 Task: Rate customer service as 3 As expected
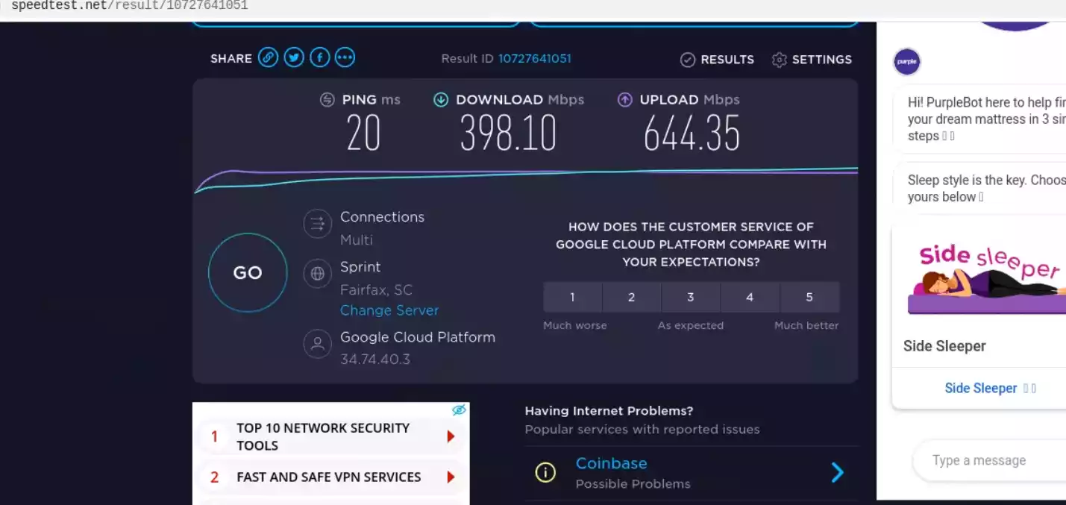pos(691,297)
